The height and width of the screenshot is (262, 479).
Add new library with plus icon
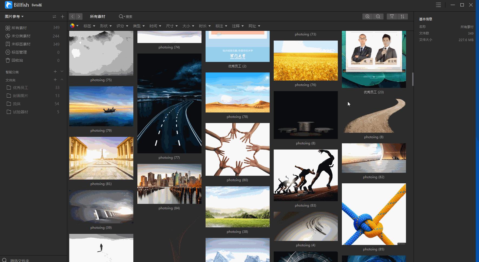tap(62, 17)
